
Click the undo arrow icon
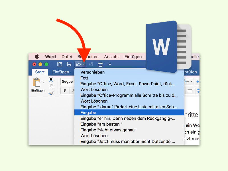78,64
